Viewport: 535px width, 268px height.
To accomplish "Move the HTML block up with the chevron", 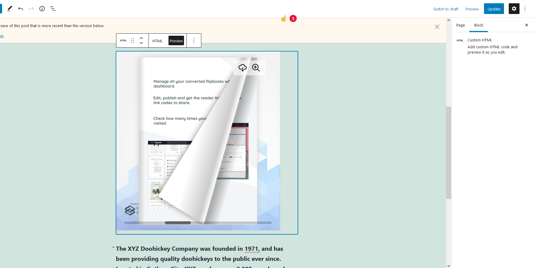I will (x=141, y=38).
